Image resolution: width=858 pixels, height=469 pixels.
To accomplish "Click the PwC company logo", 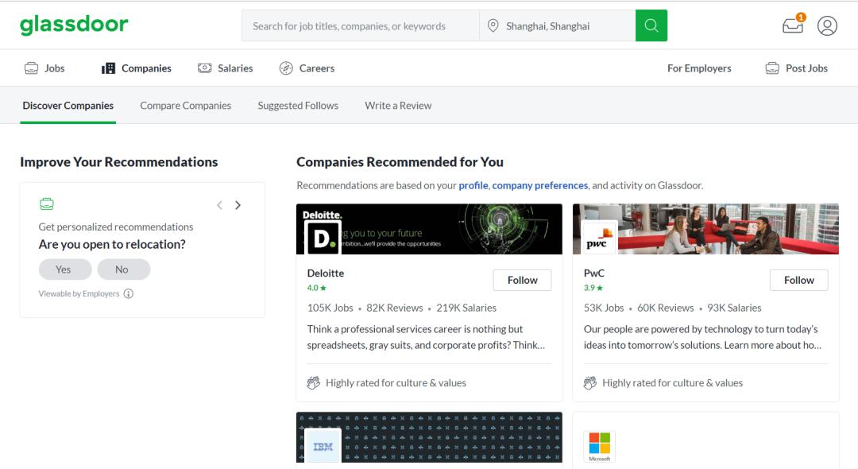I will (599, 237).
